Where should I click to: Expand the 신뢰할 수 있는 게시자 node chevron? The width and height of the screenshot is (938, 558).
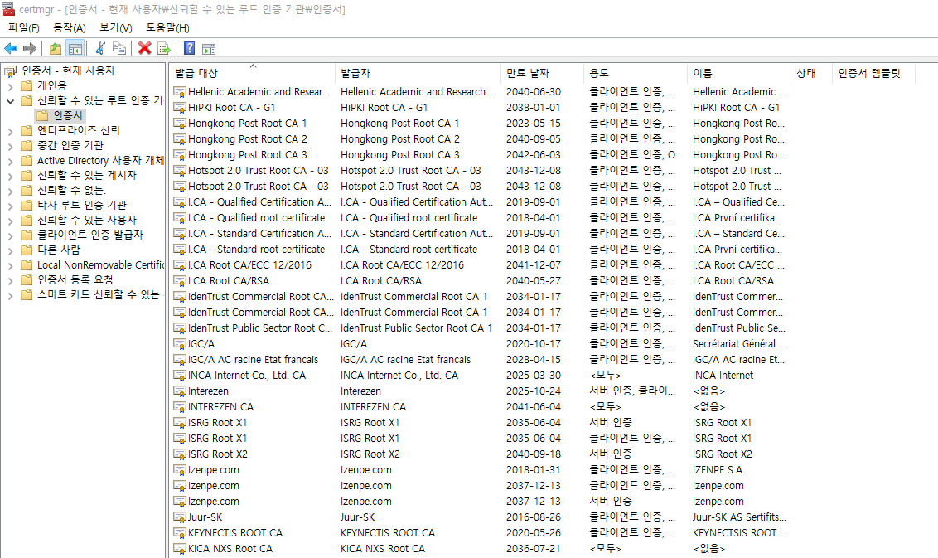pyautogui.click(x=10, y=176)
